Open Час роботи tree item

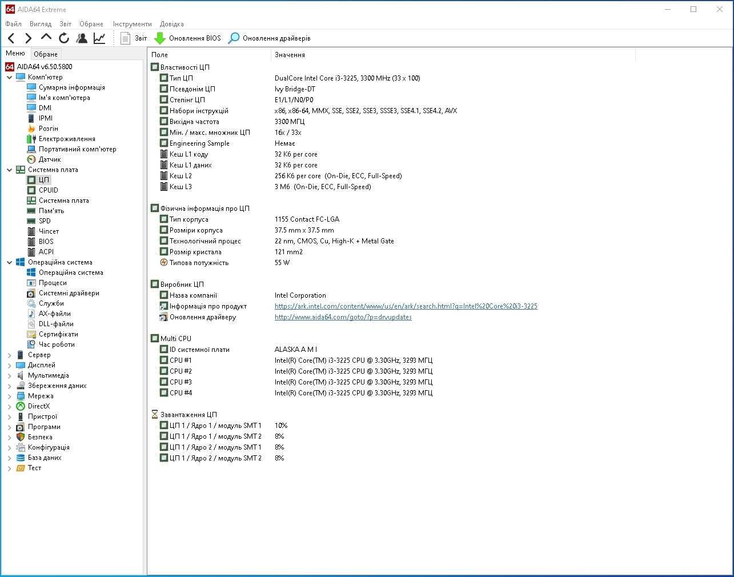tap(57, 344)
